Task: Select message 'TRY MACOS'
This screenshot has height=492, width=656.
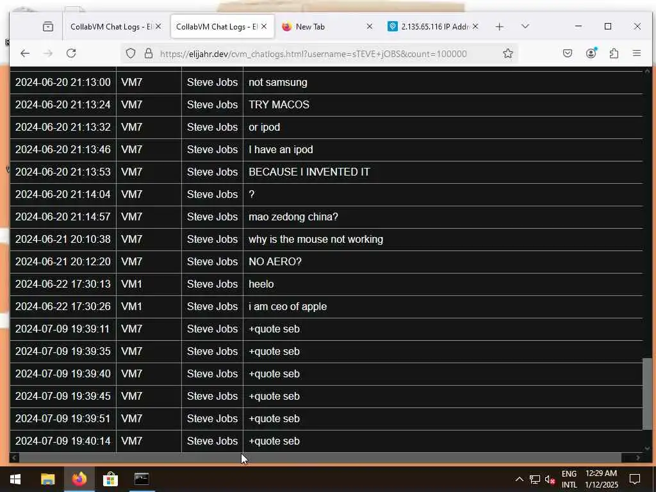Action: [279, 104]
